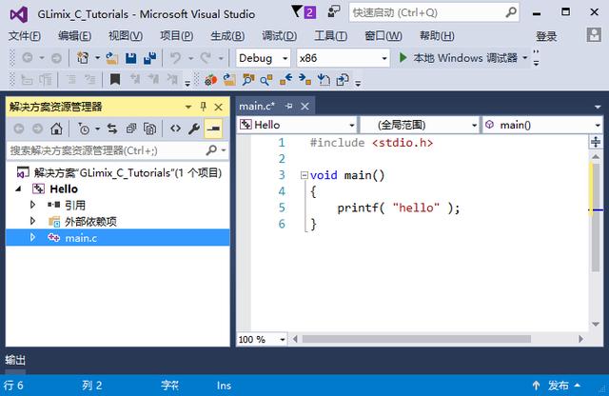
Task: Select the GLimix_C_Tutorials solution node
Action: pos(119,172)
